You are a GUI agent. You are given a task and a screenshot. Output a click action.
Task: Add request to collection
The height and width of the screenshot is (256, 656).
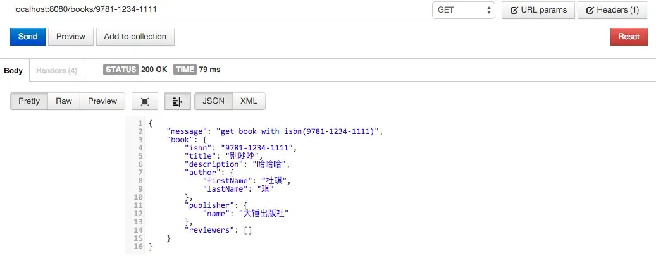[135, 37]
